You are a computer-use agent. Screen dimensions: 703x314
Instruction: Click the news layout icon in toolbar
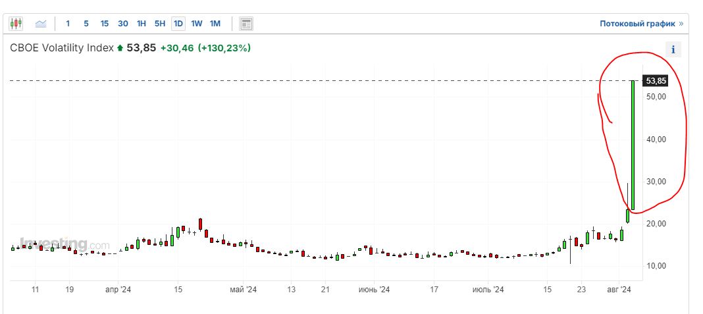pyautogui.click(x=246, y=24)
